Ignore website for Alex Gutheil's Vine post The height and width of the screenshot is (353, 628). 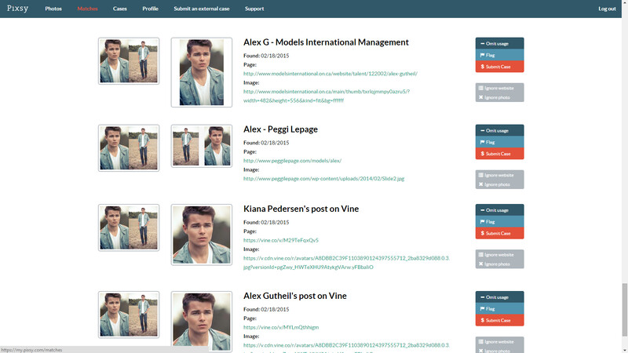[499, 342]
